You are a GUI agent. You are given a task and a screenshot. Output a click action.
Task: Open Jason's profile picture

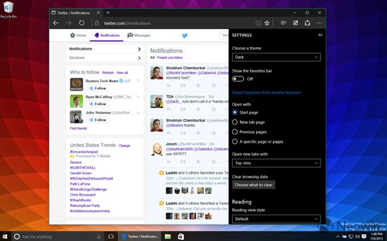coord(157,149)
